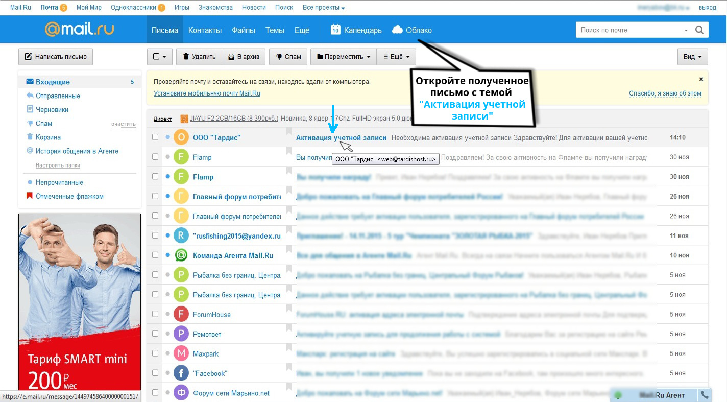Screen dimensions: 727x402
Task: Open the Mail.ru logo home
Action: pyautogui.click(x=79, y=30)
